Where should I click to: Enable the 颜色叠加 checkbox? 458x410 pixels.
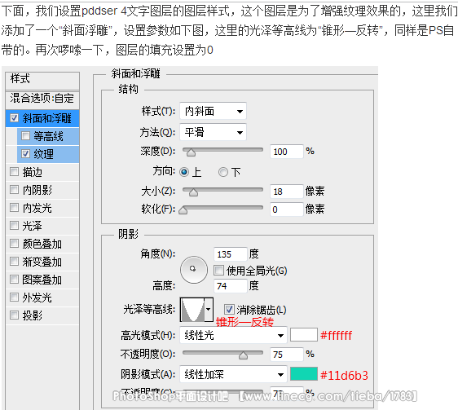tap(14, 244)
